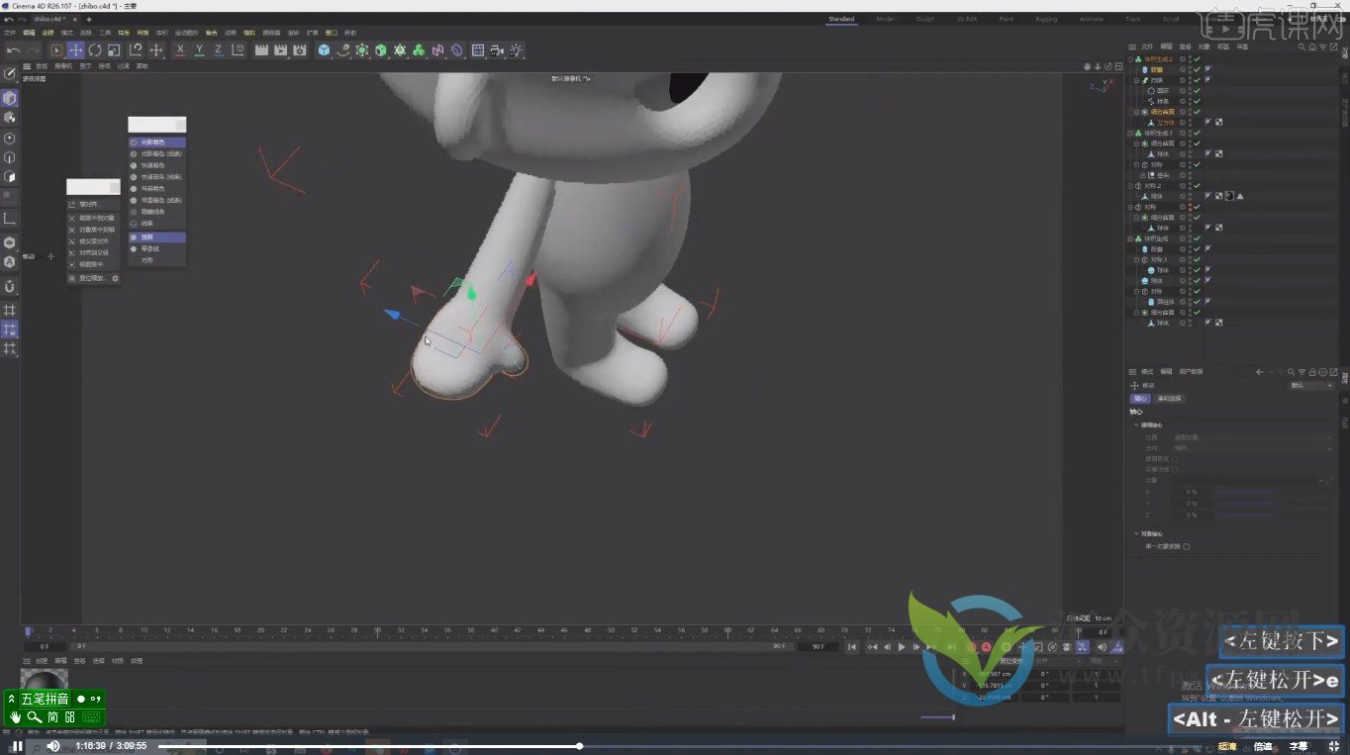The image size is (1350, 755).
Task: Switch to the Sculpt layout tab
Action: coord(924,19)
